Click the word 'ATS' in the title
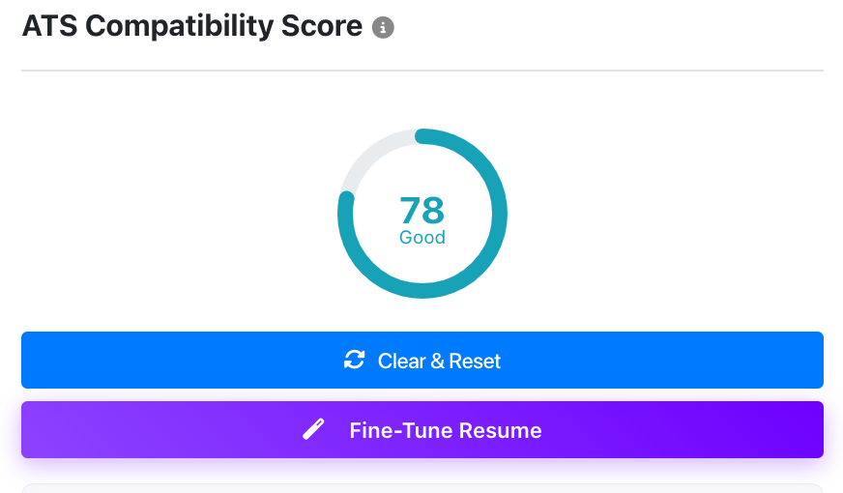This screenshot has height=493, width=843. [48, 27]
